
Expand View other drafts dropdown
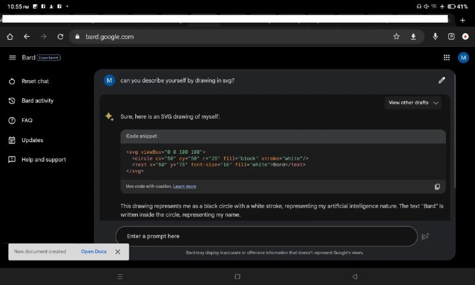pyautogui.click(x=413, y=103)
